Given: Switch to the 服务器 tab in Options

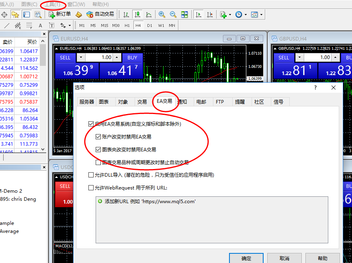Looking at the screenshot, I should click(86, 102).
